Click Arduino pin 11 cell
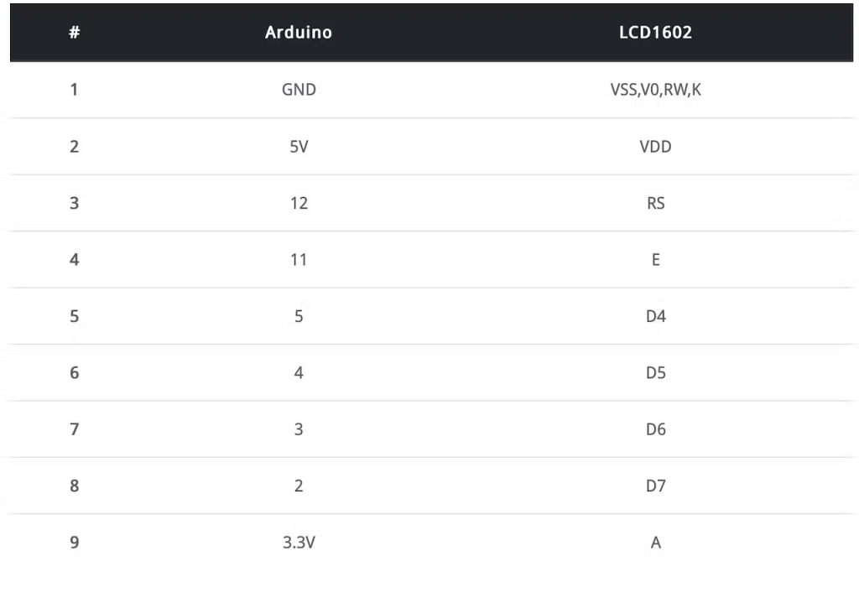The image size is (859, 592). [299, 259]
